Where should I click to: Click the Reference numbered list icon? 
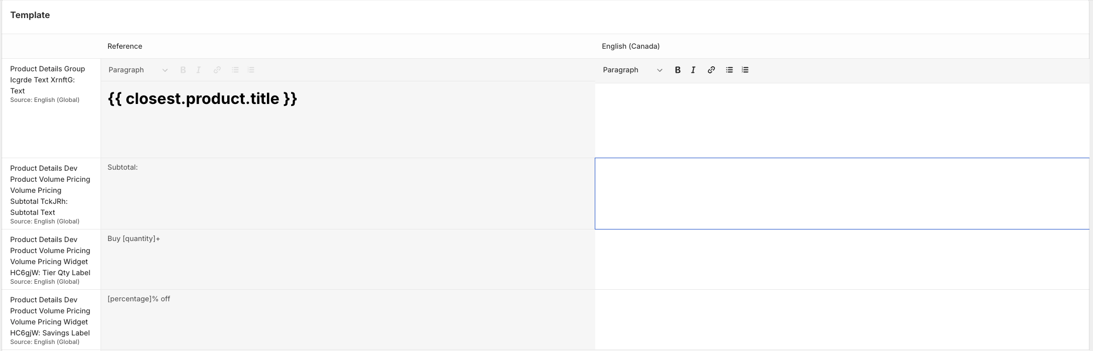251,70
